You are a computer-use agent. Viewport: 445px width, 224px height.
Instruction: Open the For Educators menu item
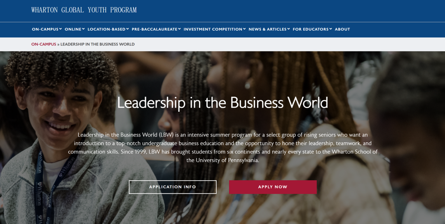(x=311, y=29)
